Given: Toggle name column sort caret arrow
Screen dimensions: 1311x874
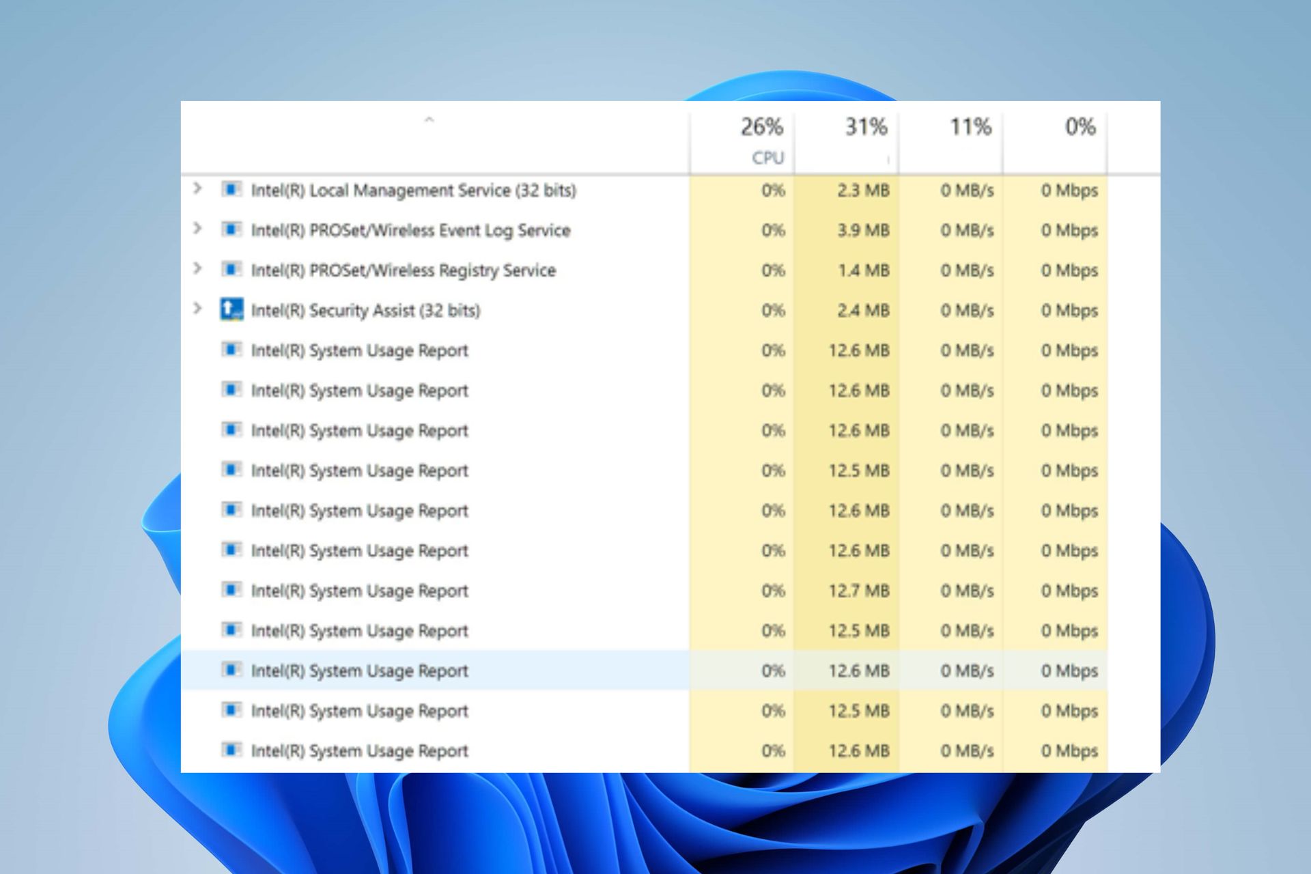Looking at the screenshot, I should click(429, 120).
